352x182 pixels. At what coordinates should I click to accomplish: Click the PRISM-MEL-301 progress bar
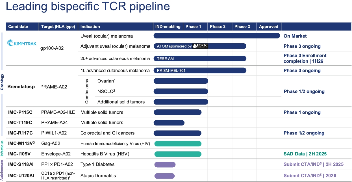pyautogui.click(x=200, y=70)
